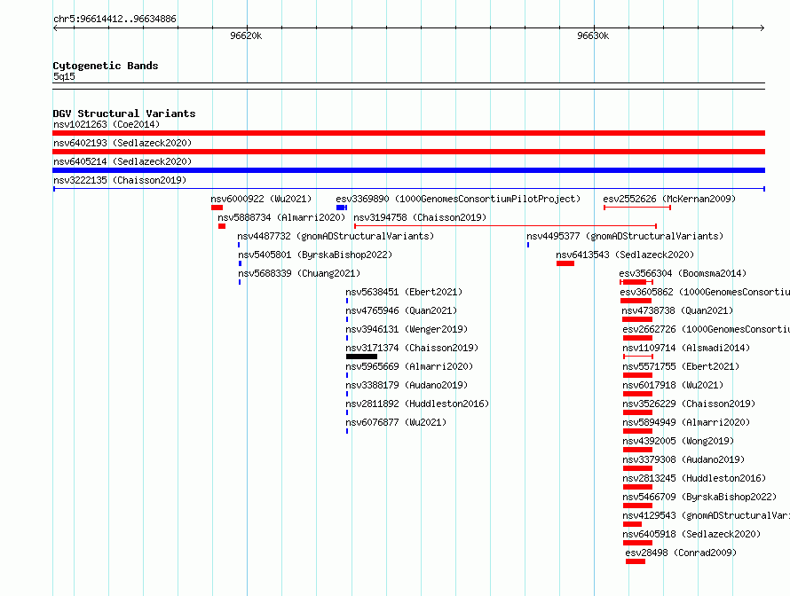Click the nsv1021263 (Coe2014) variant label
This screenshot has height=596, width=790.
[107, 124]
